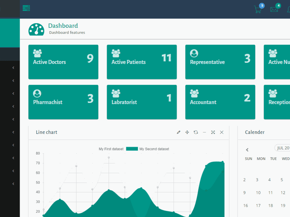Viewport: 290px width, 217px height.
Task: Select day 16 on the calendar
Action: point(245,205)
